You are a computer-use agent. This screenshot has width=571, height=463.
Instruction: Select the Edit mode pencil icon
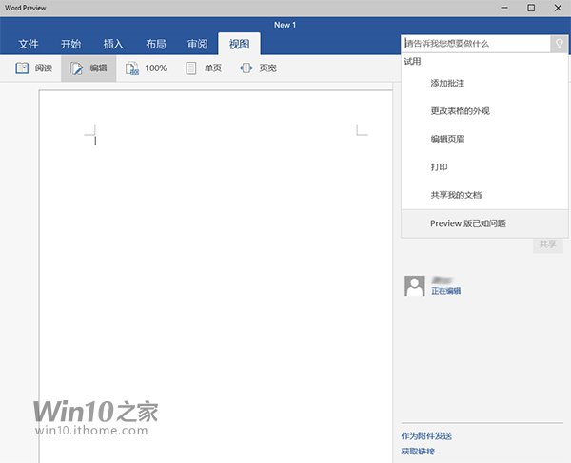(76, 68)
